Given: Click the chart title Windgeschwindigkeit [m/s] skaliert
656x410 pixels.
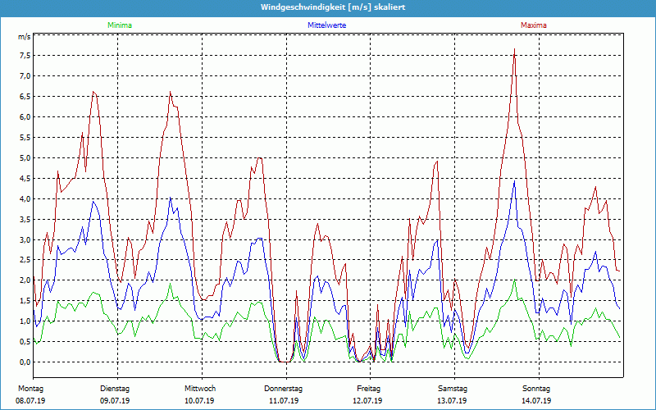Looking at the screenshot, I should 333,7.
